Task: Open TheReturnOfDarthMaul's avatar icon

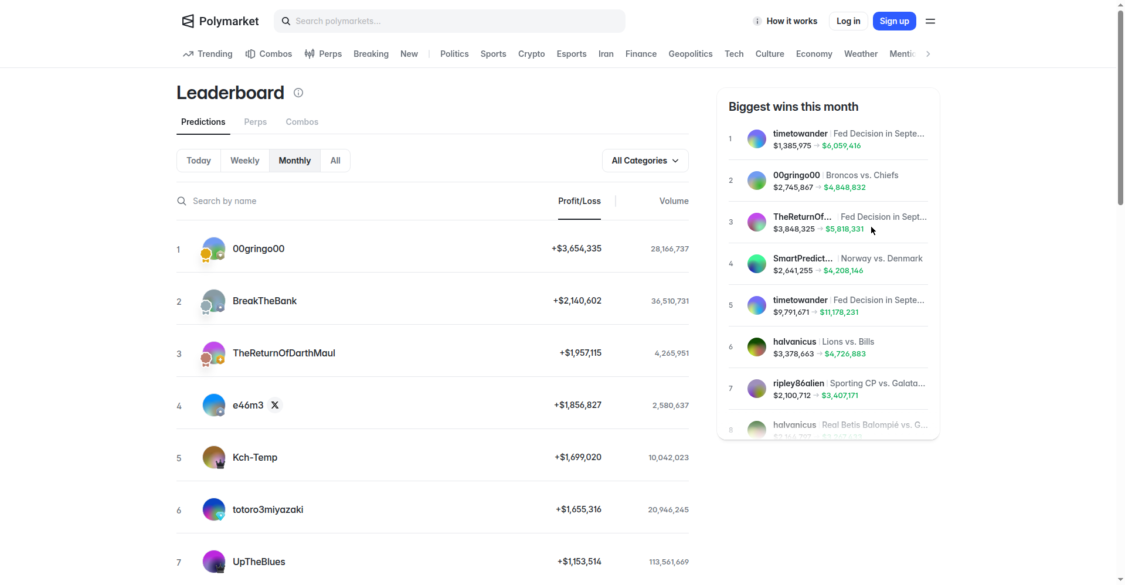Action: [214, 353]
